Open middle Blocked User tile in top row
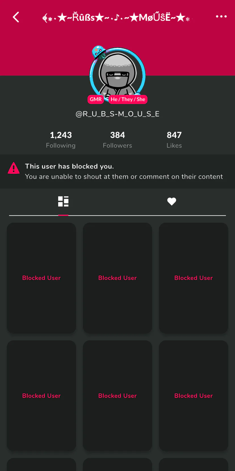This screenshot has width=235, height=471. (117, 278)
